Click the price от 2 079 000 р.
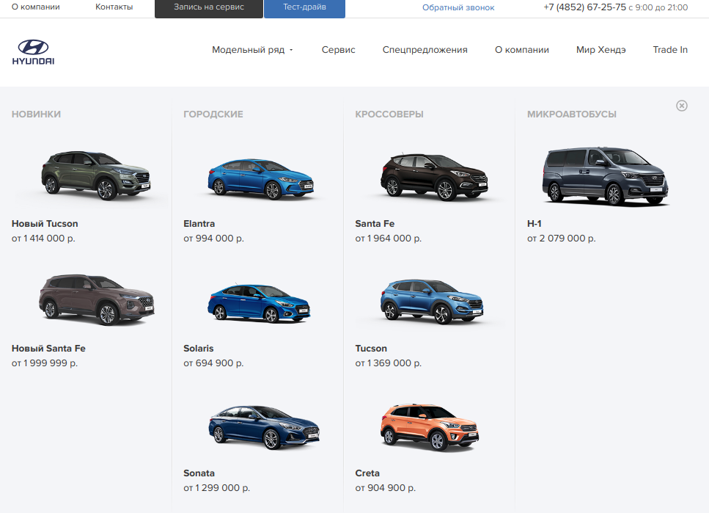This screenshot has height=513, width=709. pos(561,239)
